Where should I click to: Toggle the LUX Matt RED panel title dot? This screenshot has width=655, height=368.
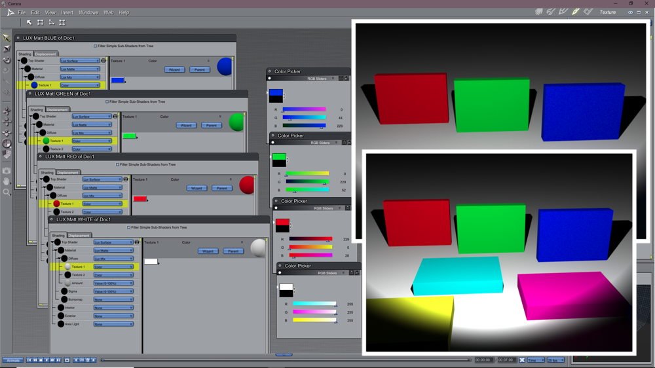[x=40, y=156]
